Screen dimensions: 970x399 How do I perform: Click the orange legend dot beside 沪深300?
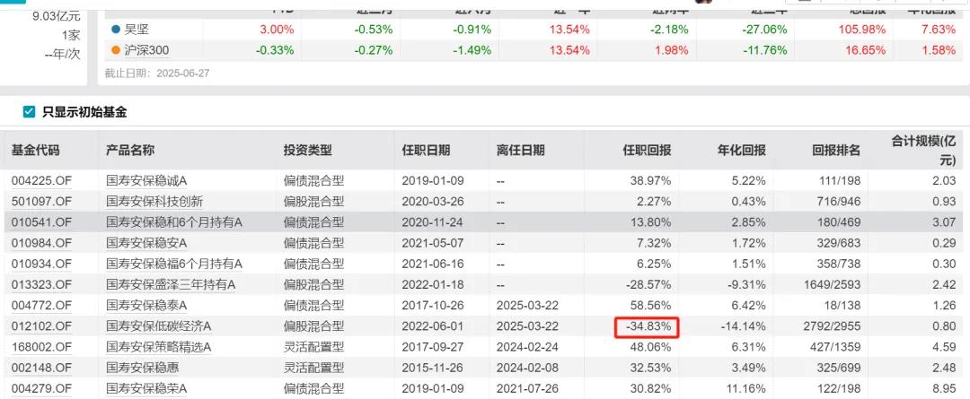point(116,49)
